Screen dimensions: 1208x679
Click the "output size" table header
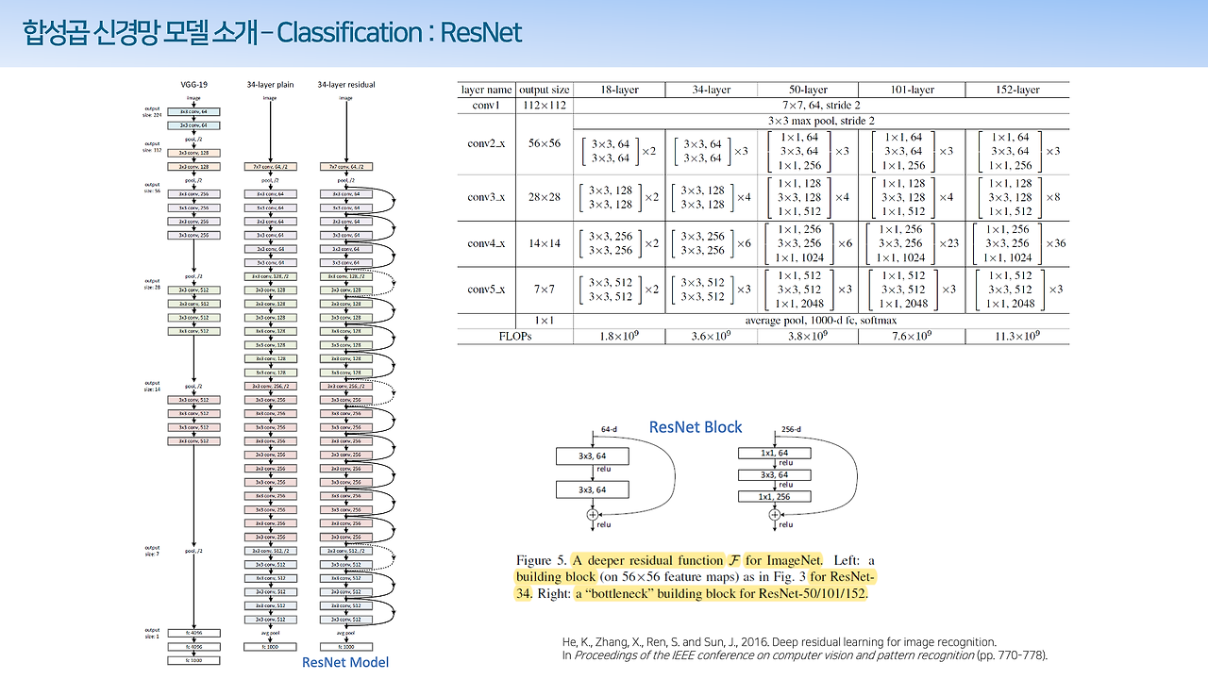point(545,90)
